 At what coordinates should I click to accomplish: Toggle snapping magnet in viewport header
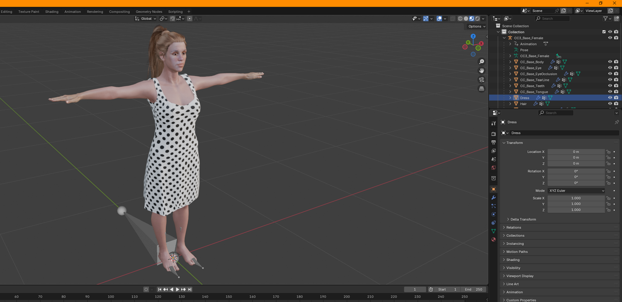(173, 19)
